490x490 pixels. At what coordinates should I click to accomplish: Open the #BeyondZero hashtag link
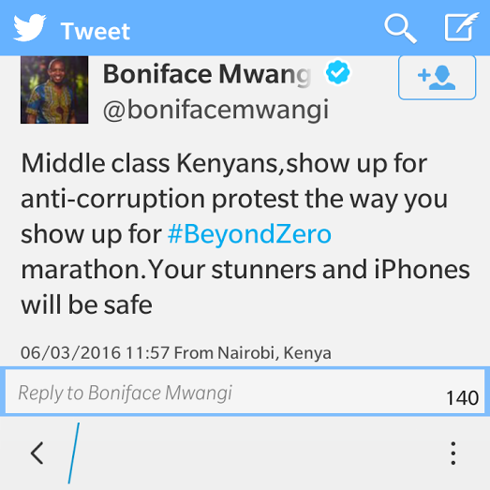[x=249, y=233]
